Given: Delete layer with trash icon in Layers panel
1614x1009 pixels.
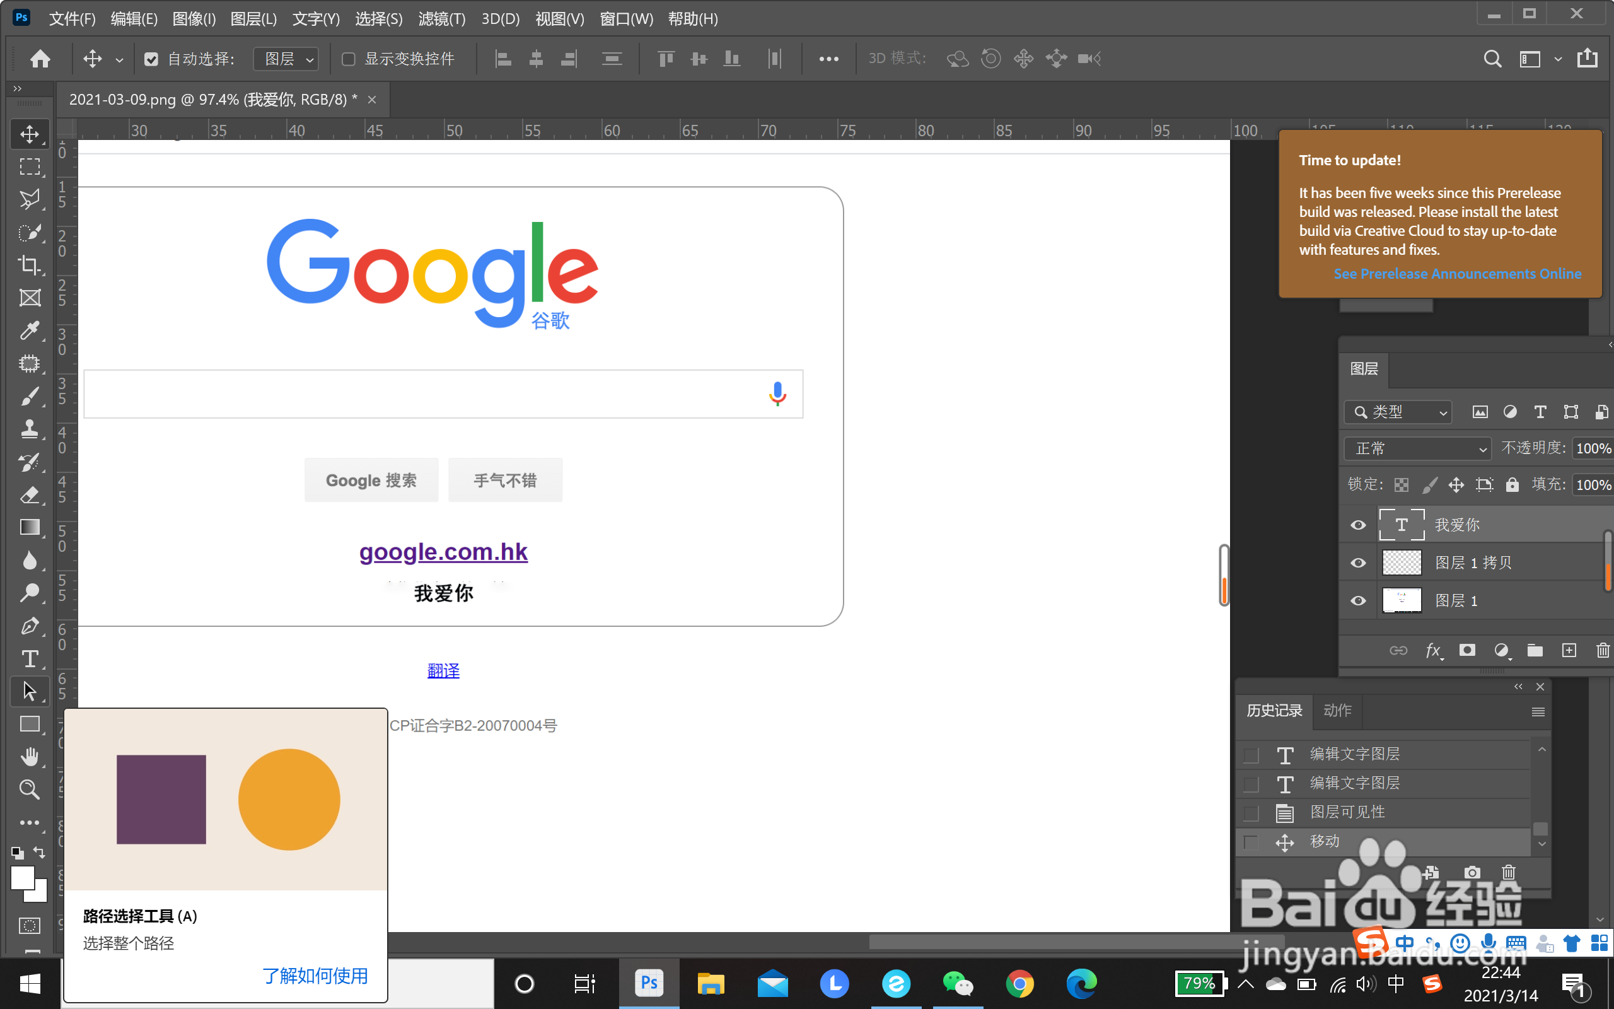Looking at the screenshot, I should click(x=1603, y=650).
